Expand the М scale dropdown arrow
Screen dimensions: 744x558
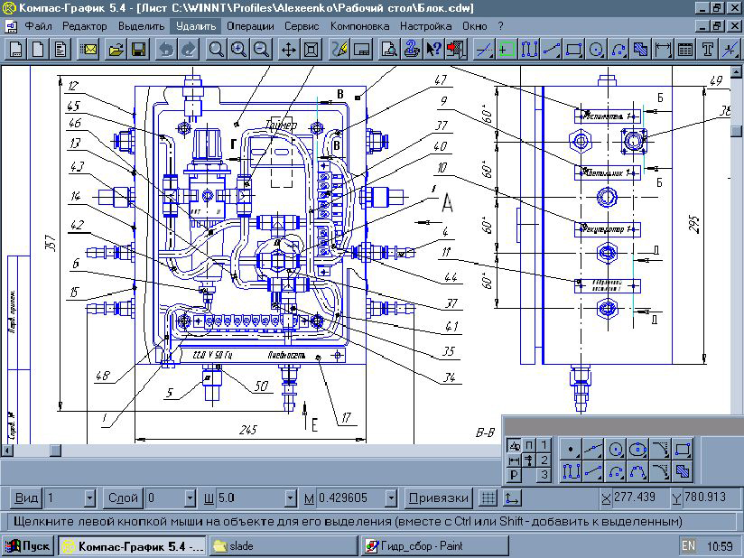click(x=392, y=498)
